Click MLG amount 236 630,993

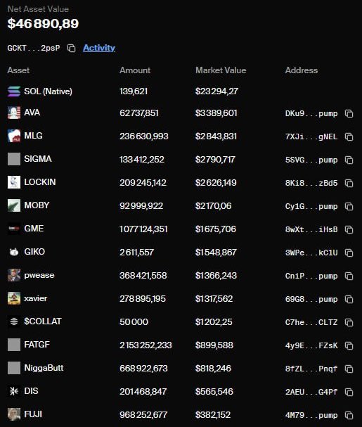point(144,136)
